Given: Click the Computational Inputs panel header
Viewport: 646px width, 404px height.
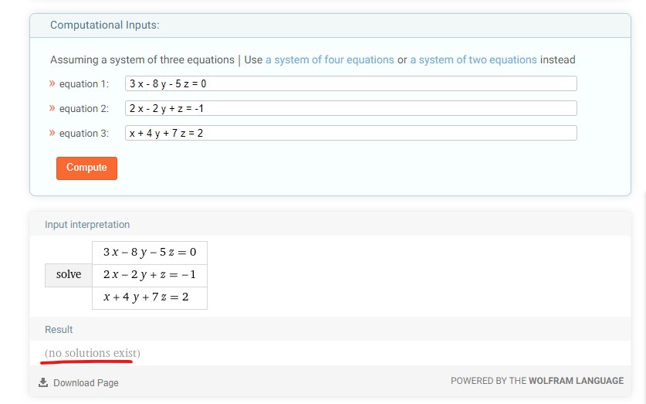Looking at the screenshot, I should [x=105, y=25].
